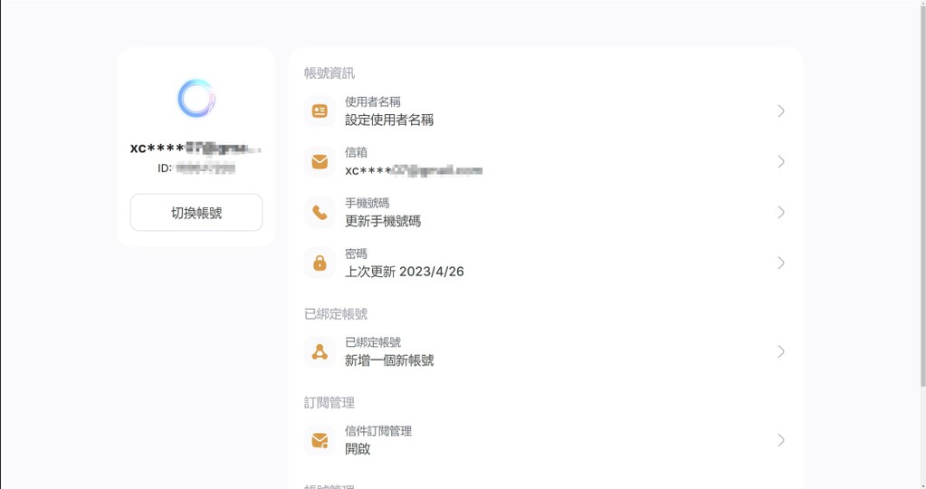Click the phone handset icon

(320, 213)
